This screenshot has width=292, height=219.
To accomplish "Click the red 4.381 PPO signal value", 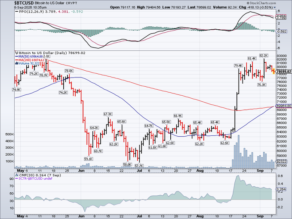I will pyautogui.click(x=63, y=12).
